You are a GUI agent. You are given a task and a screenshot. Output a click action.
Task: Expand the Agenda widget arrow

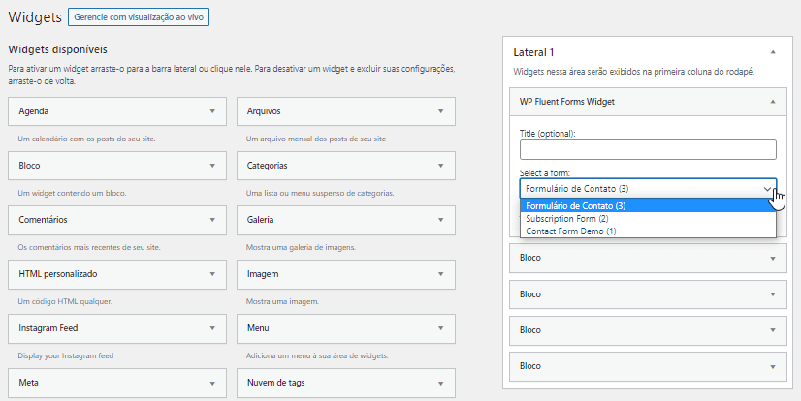[211, 111]
